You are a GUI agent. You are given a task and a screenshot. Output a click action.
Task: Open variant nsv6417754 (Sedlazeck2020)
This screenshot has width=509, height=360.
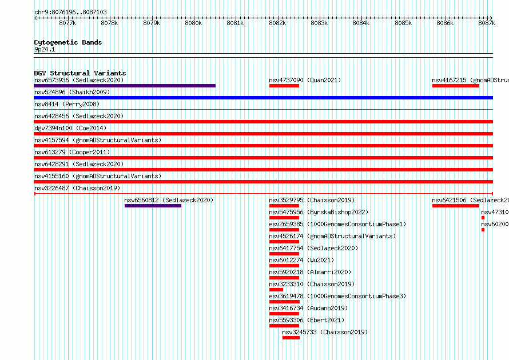pos(313,248)
